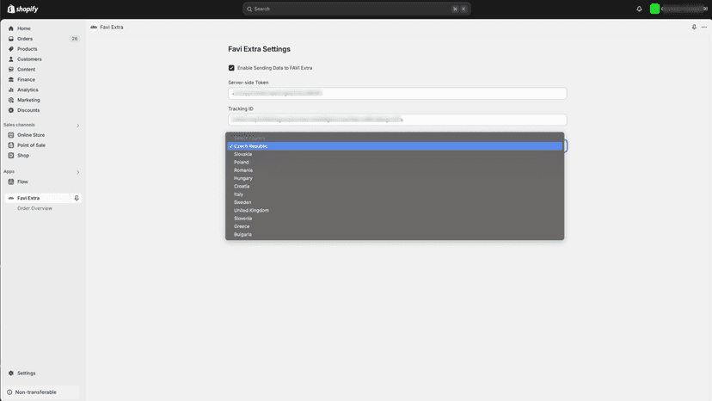Click the Marketing target icon
Image resolution: width=712 pixels, height=401 pixels.
pos(11,100)
